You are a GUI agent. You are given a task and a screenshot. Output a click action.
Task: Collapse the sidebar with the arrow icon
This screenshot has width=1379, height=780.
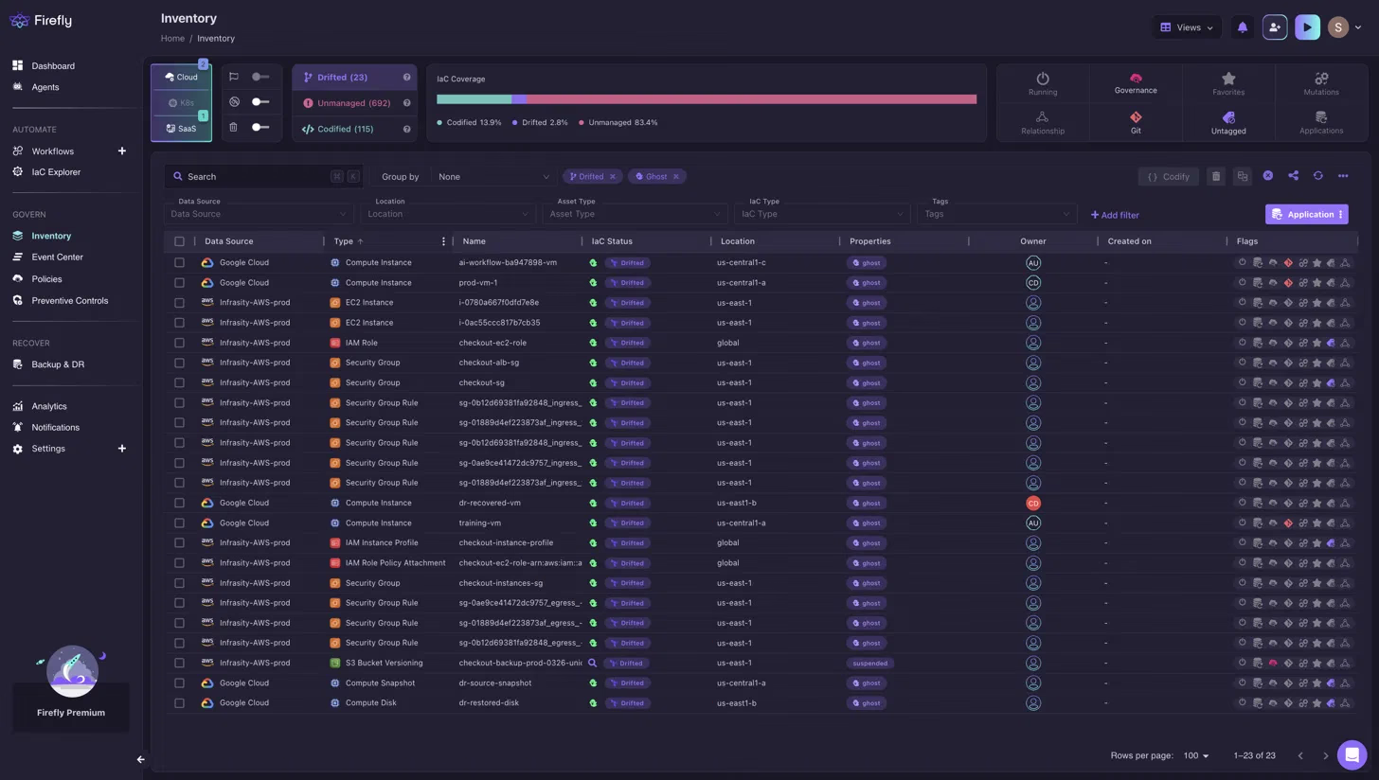pyautogui.click(x=140, y=759)
